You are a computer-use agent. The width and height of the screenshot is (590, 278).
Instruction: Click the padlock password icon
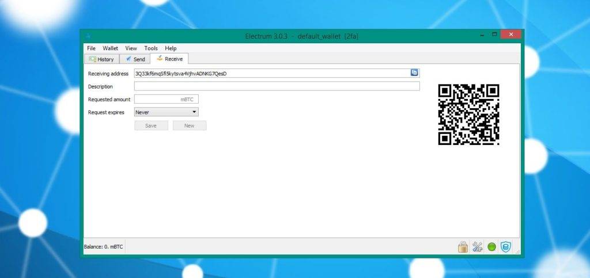coord(462,247)
